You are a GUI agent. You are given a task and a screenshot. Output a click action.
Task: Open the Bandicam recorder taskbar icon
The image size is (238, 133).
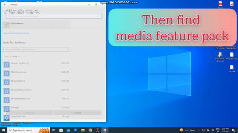click(x=97, y=130)
